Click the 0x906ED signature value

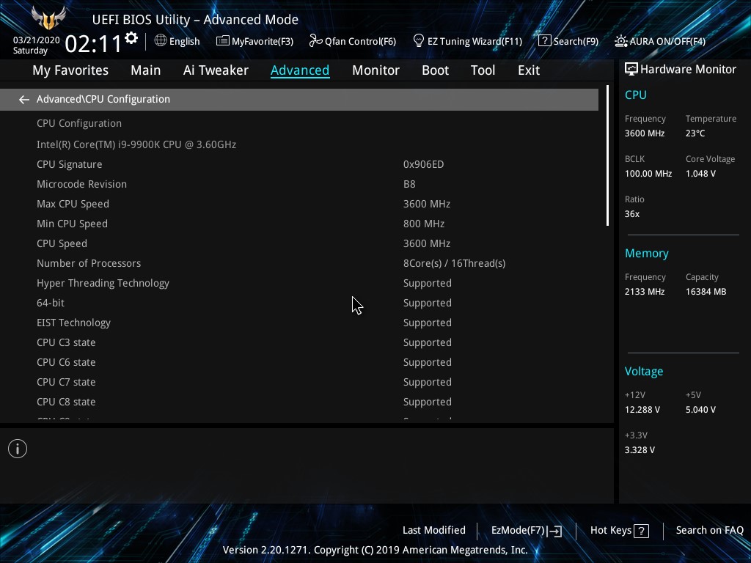tap(423, 164)
